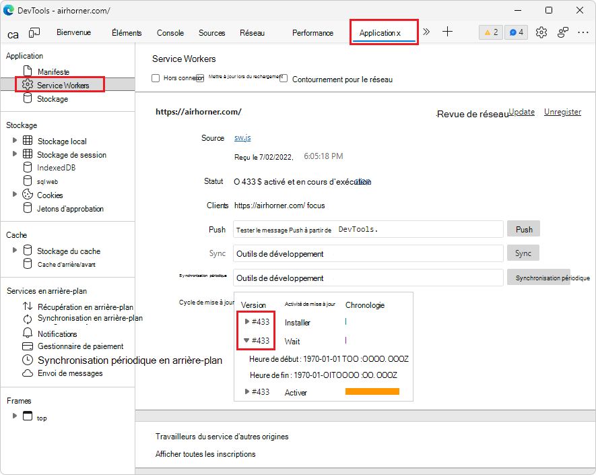This screenshot has height=475, width=596.
Task: Type a message in the Push test field
Action: tap(367, 229)
